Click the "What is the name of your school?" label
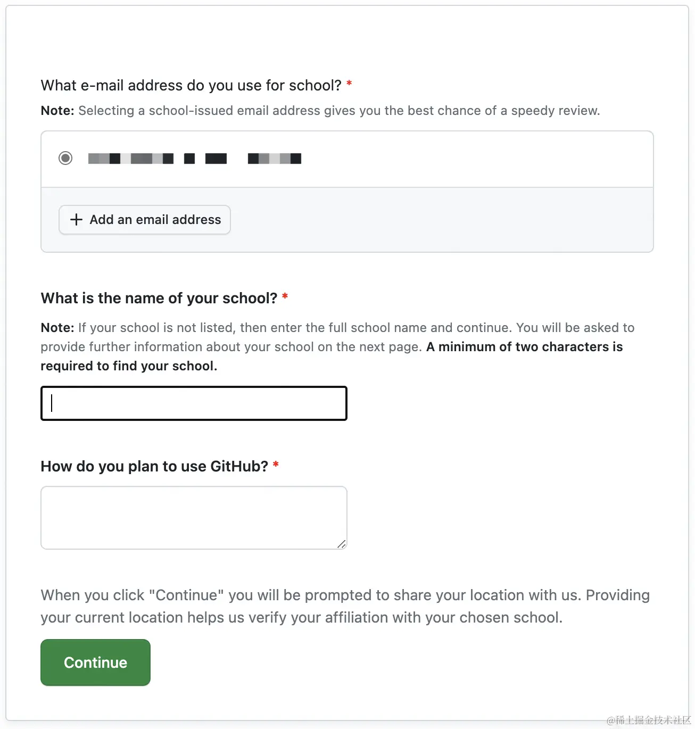 pos(159,298)
